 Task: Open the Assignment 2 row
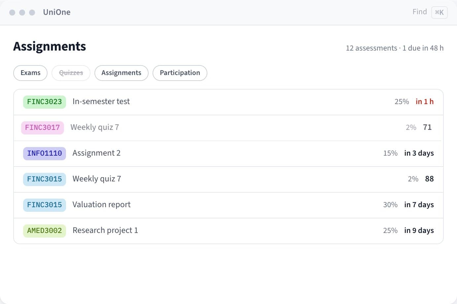point(228,154)
